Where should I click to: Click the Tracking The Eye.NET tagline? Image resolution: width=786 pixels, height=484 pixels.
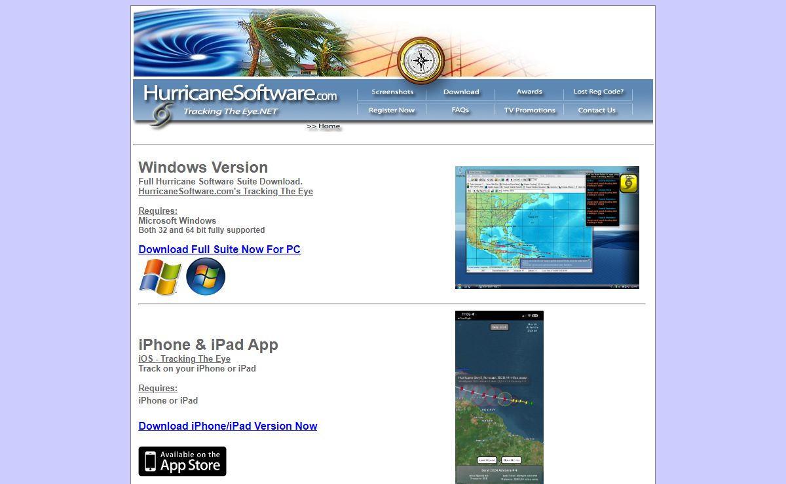[231, 112]
